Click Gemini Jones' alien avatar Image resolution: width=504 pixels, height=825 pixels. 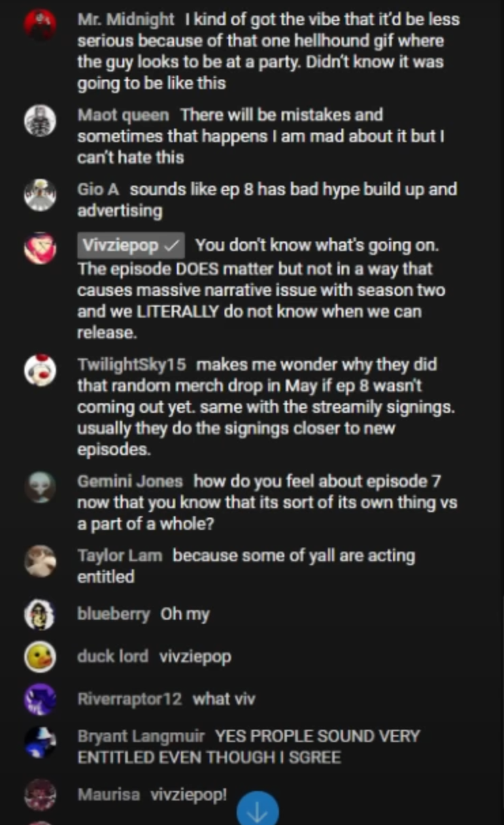click(39, 486)
